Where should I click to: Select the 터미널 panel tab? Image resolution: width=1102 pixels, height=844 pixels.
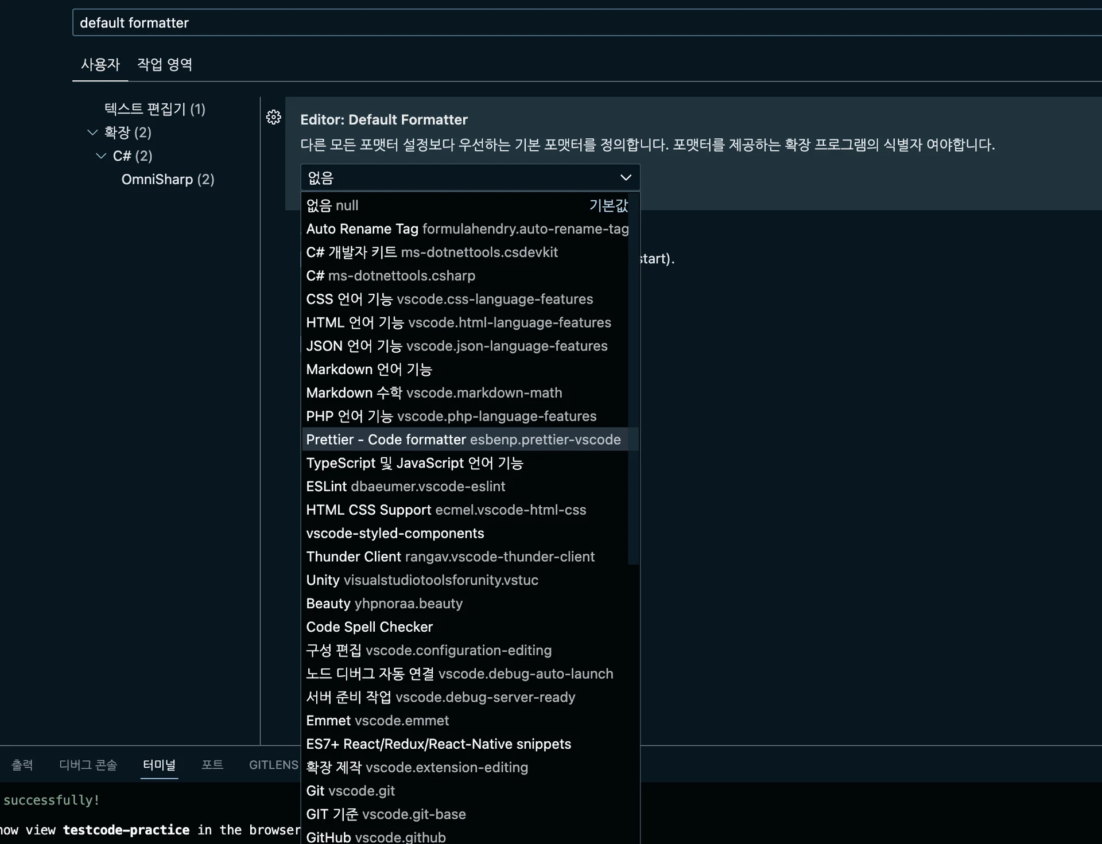click(159, 765)
